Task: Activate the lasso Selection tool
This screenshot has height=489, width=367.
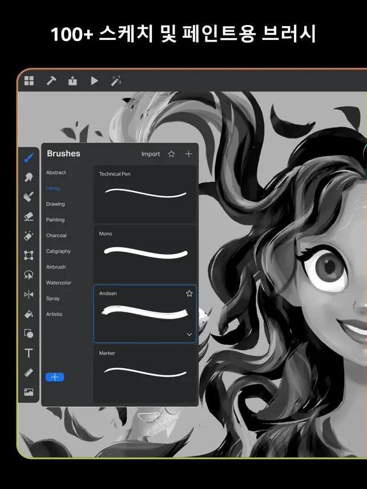Action: pyautogui.click(x=29, y=275)
